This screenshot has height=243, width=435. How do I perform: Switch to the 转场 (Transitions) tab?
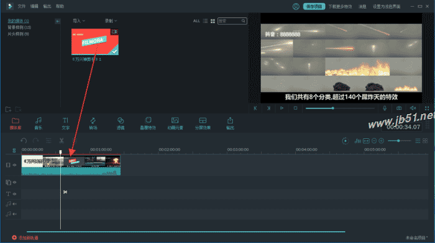click(x=93, y=123)
